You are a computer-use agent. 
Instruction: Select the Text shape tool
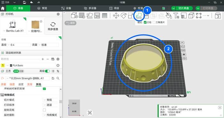click(176, 15)
